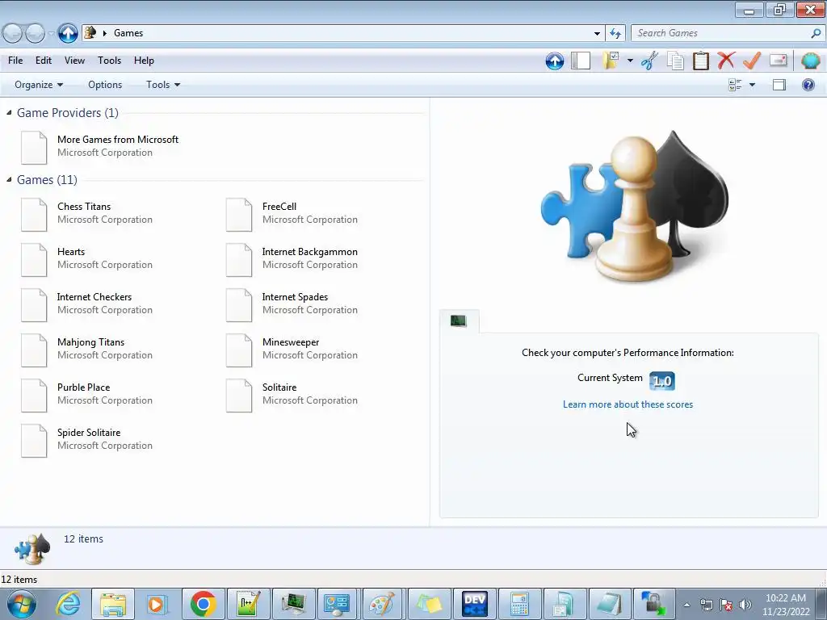Click the breadcrumb arrow before Games

point(104,33)
